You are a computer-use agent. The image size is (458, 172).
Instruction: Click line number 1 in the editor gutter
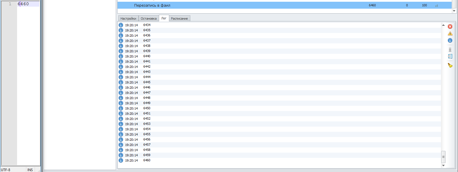tap(10, 4)
